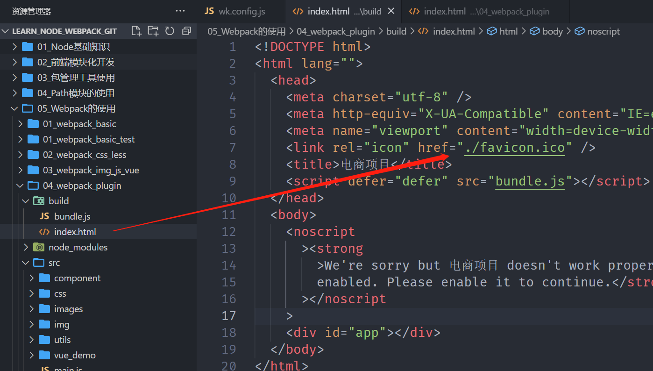Image resolution: width=653 pixels, height=371 pixels.
Task: Click line number 17 in gutter
Action: [229, 316]
